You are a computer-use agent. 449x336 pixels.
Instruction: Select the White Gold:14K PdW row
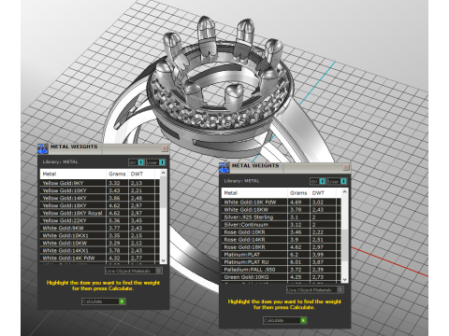coord(100,258)
